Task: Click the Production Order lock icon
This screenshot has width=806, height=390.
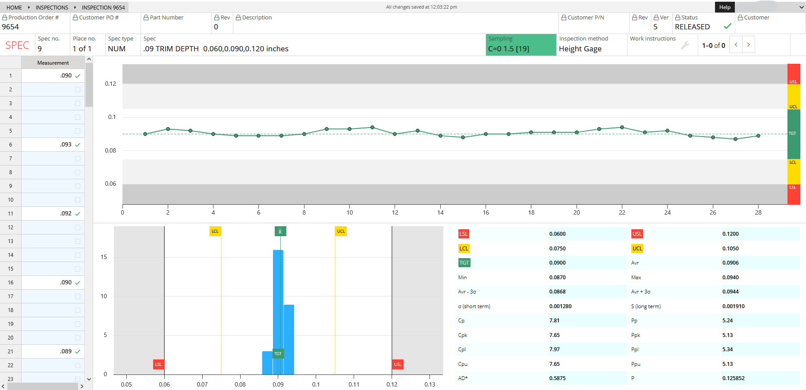Action: (x=5, y=18)
